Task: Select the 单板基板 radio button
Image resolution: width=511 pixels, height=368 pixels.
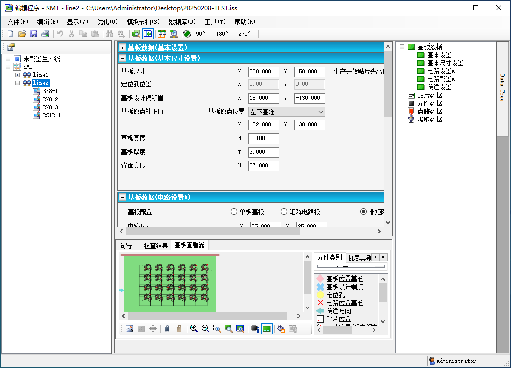Action: point(234,212)
